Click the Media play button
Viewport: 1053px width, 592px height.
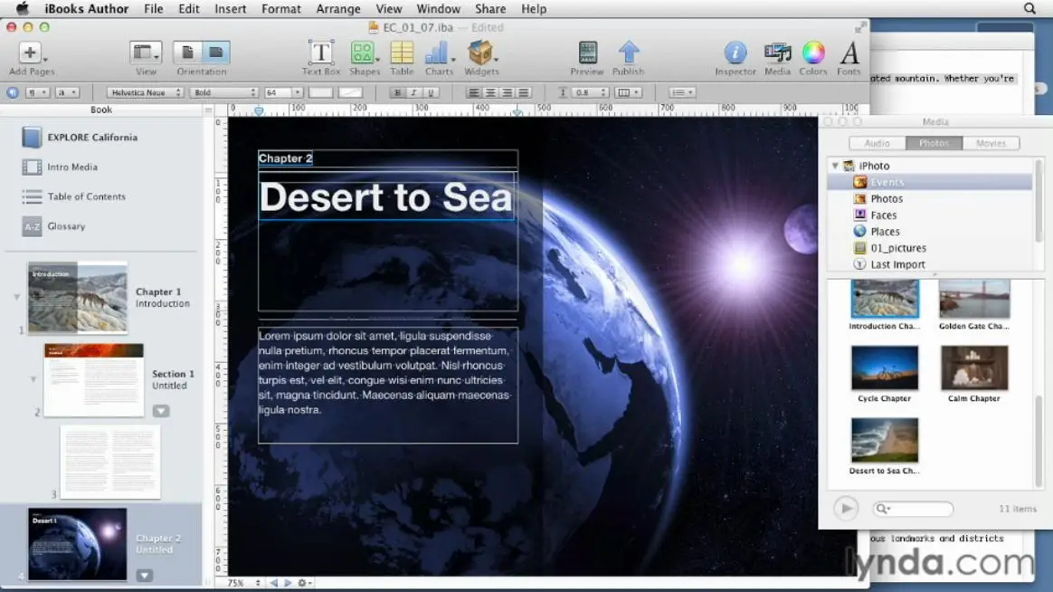pos(846,509)
